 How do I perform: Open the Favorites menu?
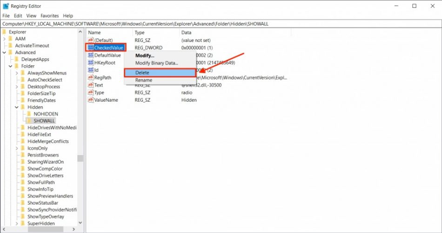click(50, 16)
